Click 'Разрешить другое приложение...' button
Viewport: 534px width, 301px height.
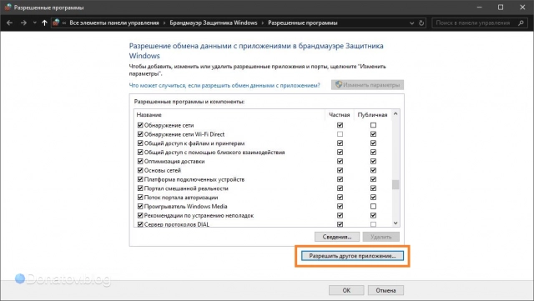tap(352, 256)
